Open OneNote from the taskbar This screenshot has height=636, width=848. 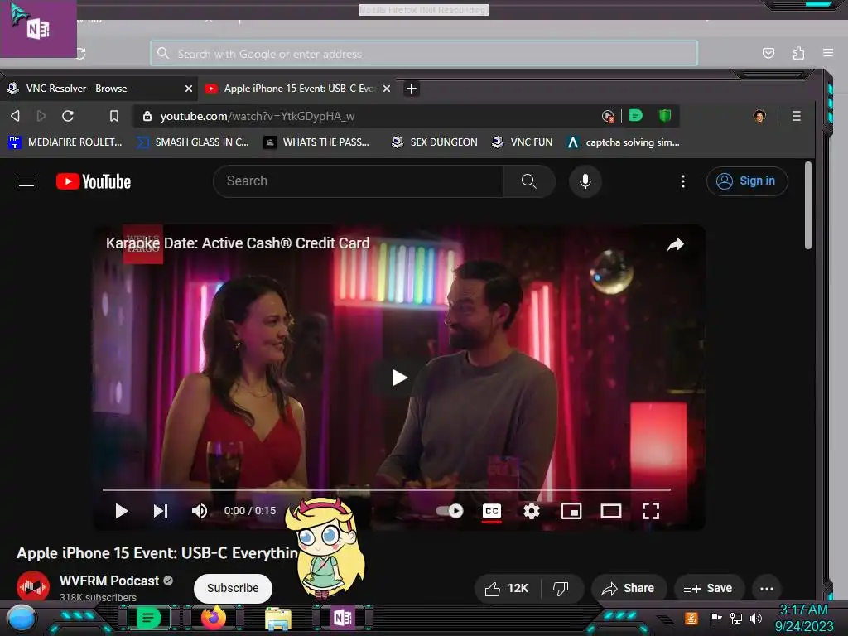[342, 618]
